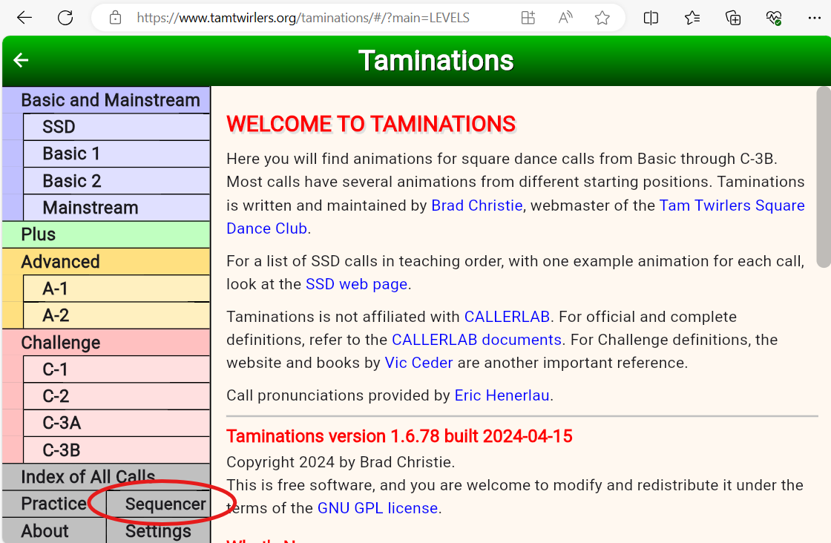Open the C-2 level
This screenshot has width=831, height=543.
[116, 396]
